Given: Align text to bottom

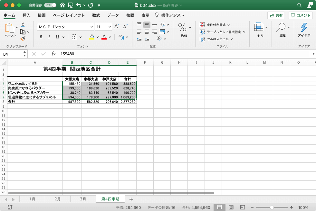Looking at the screenshot, I should [x=155, y=25].
